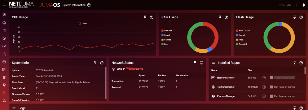Toggle CPU0 series in CPU legend

[x=83, y=23]
